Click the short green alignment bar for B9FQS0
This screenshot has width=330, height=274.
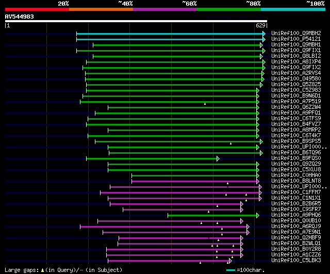[152, 158]
